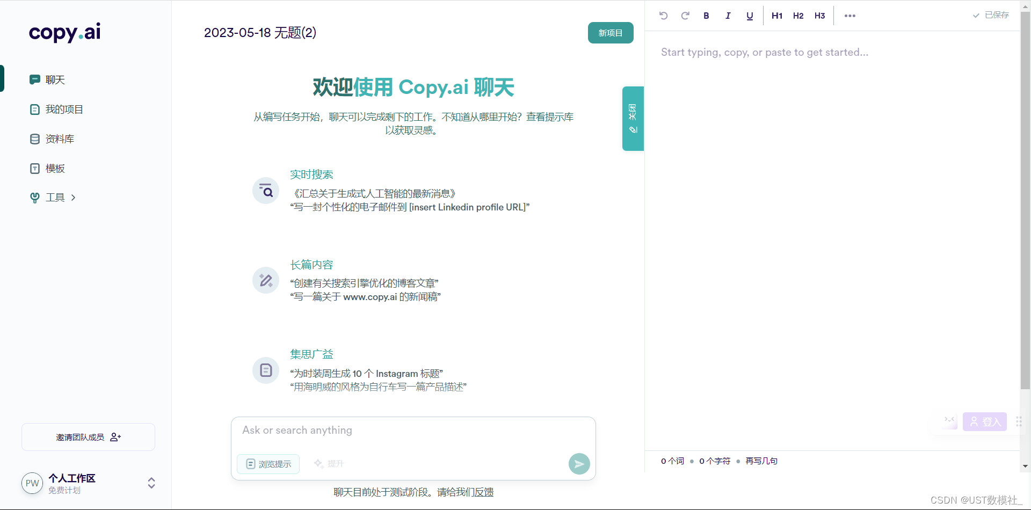Click the 邀请团队成员 button

pos(88,437)
